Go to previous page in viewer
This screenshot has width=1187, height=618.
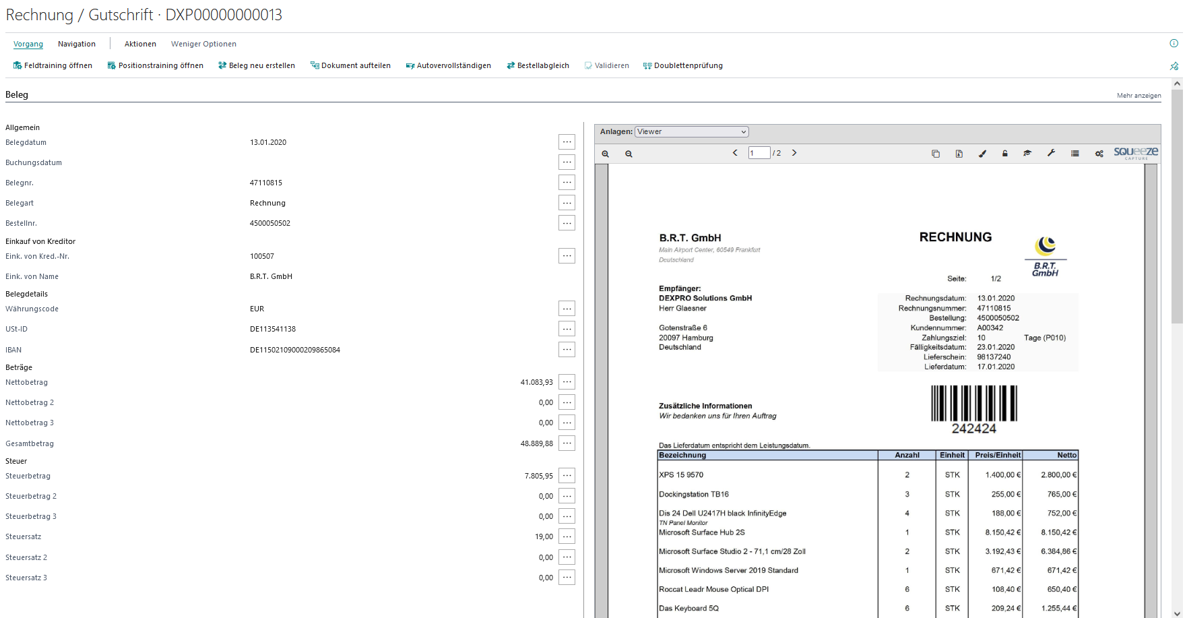(x=735, y=153)
